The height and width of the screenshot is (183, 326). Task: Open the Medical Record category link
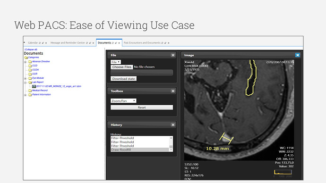(x=40, y=91)
